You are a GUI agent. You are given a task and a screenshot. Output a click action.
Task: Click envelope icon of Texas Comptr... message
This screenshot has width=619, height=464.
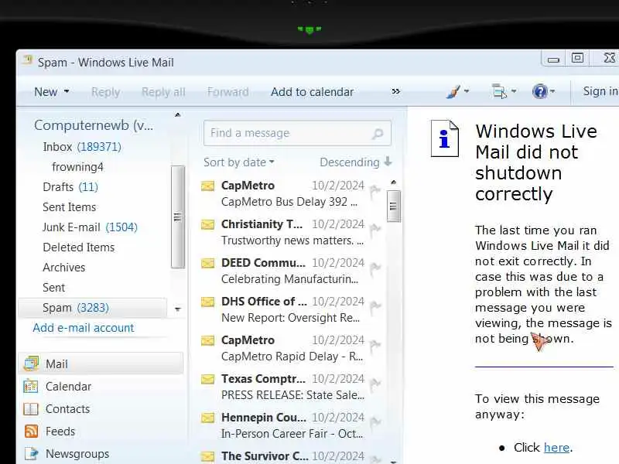click(208, 379)
